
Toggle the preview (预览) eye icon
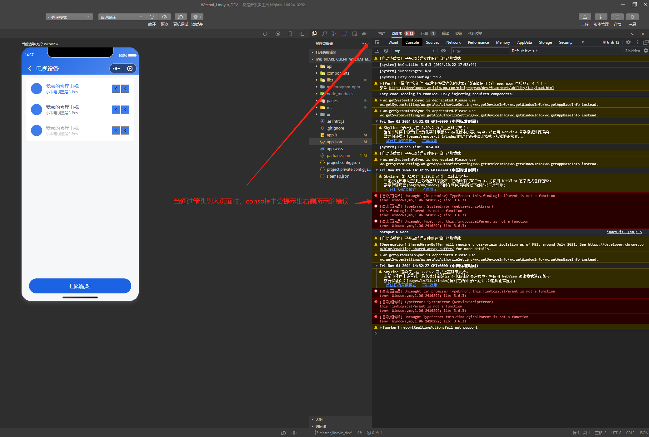coord(164,17)
